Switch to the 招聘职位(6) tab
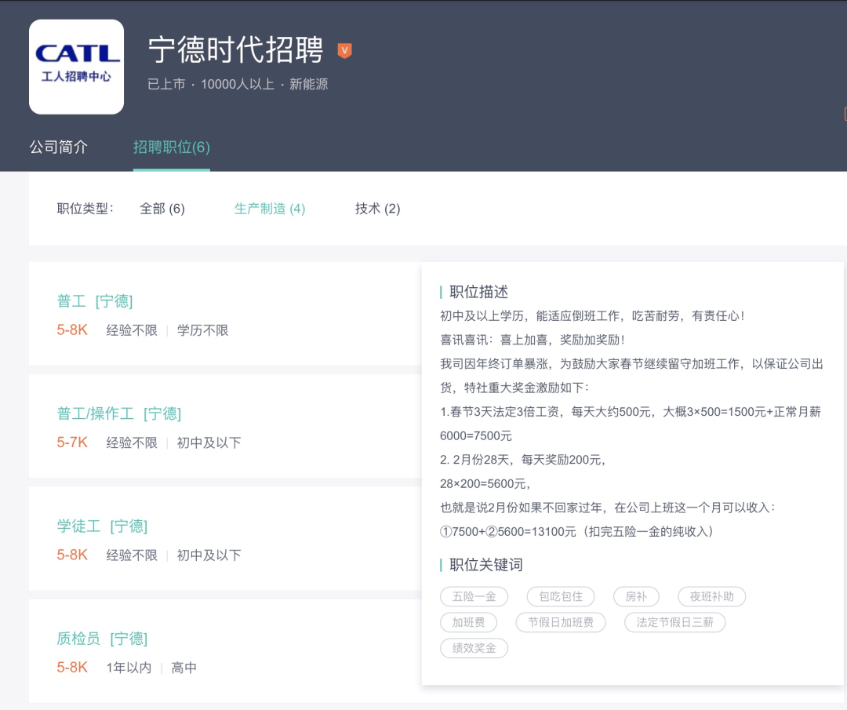 171,147
